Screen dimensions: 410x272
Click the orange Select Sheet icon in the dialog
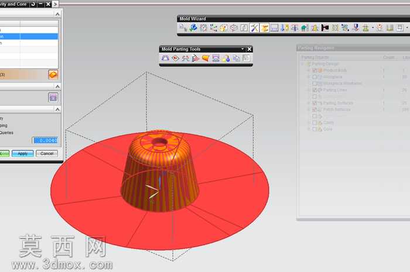53,75
